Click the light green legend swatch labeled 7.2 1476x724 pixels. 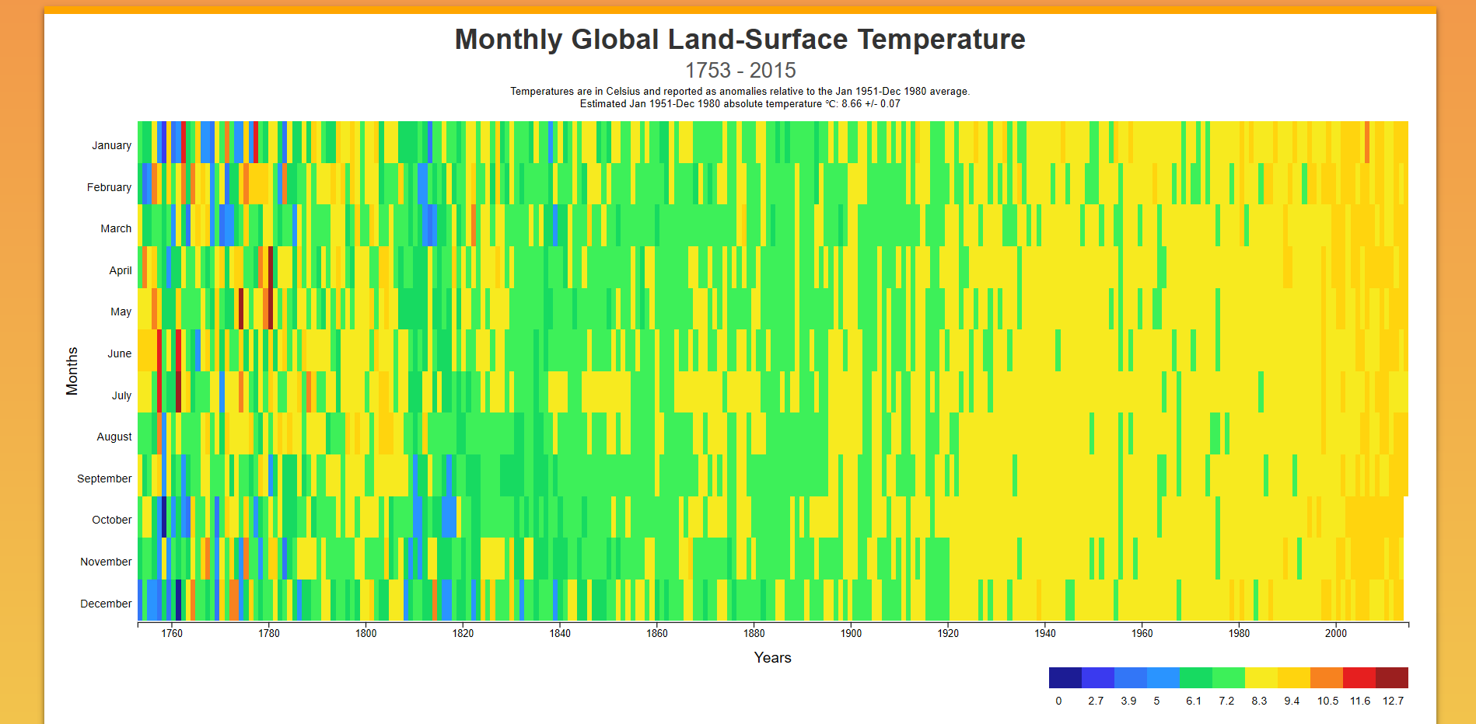tap(1228, 677)
